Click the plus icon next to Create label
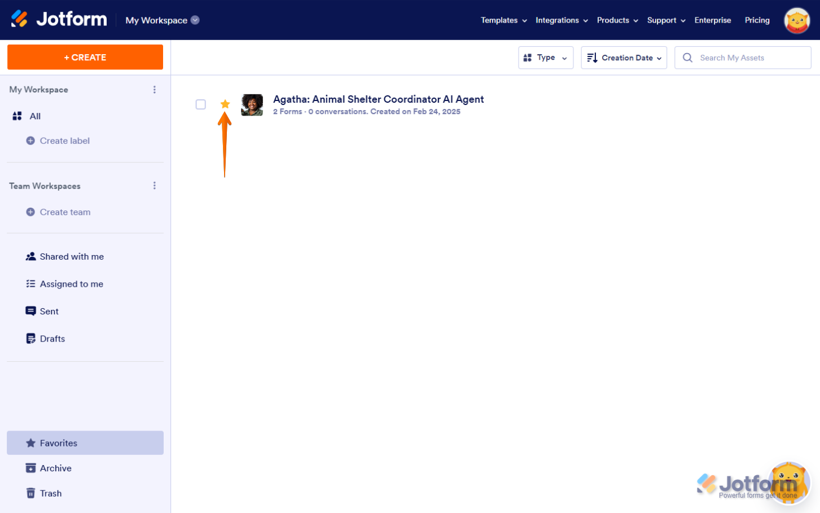This screenshot has height=513, width=820. click(x=30, y=141)
